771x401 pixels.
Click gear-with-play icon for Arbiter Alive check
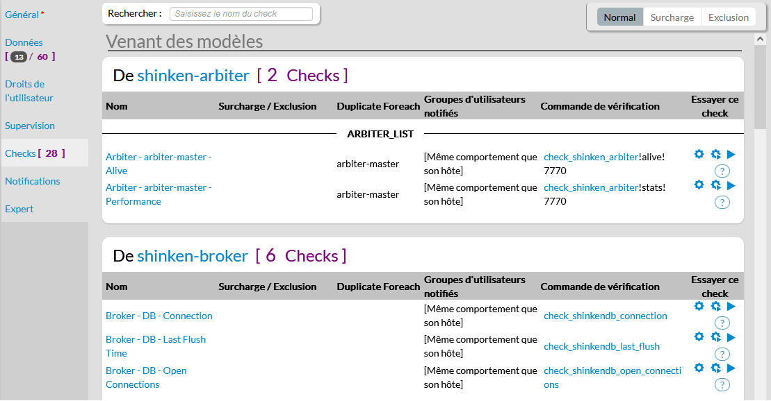tap(715, 154)
